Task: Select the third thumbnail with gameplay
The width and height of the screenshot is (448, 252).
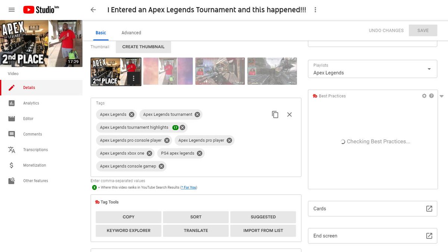Action: pos(220,71)
